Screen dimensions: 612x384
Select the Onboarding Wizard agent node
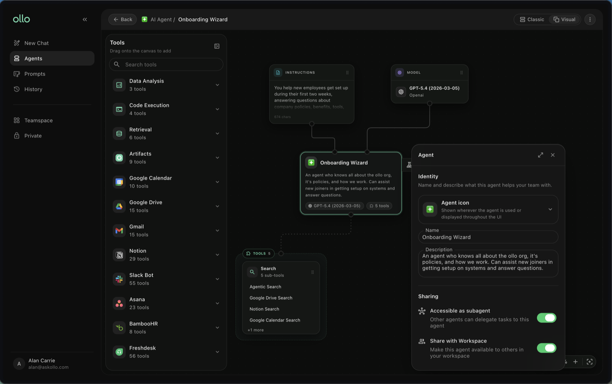click(351, 183)
